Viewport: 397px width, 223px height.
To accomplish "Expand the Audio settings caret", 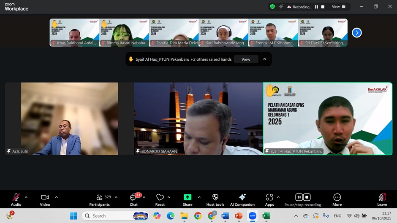I will [26, 197].
